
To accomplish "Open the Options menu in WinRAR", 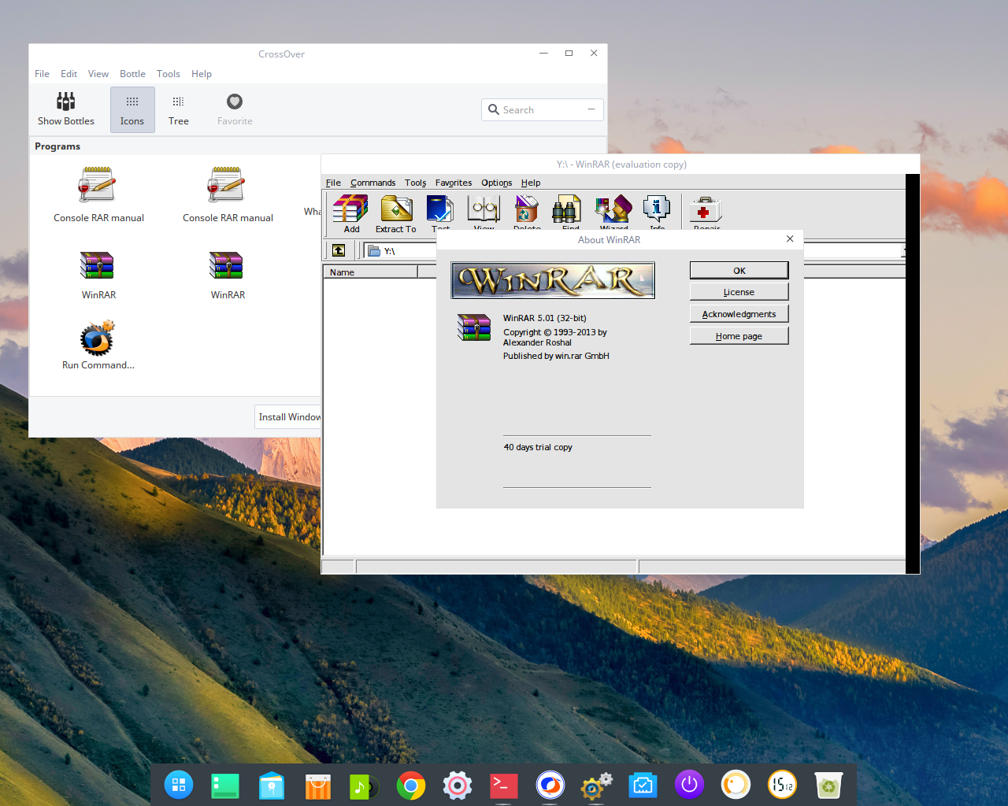I will (x=497, y=183).
